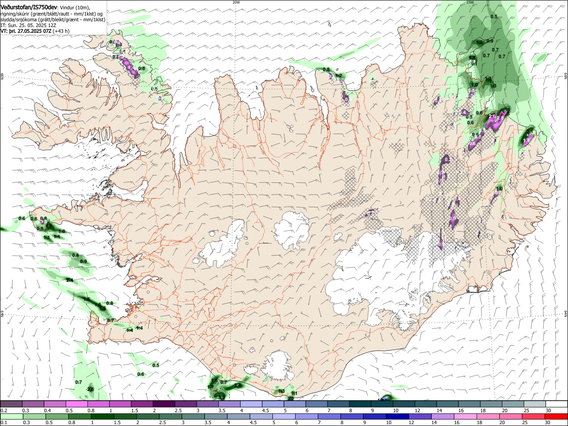Click top legend swatch between 3 and 3.5

tap(207, 404)
